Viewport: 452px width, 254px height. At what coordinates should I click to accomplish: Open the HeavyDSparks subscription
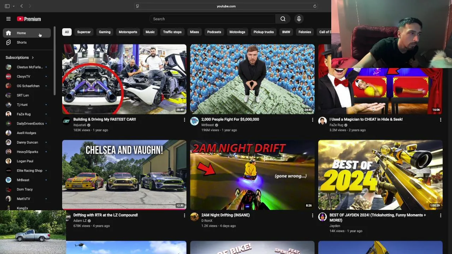(x=27, y=152)
